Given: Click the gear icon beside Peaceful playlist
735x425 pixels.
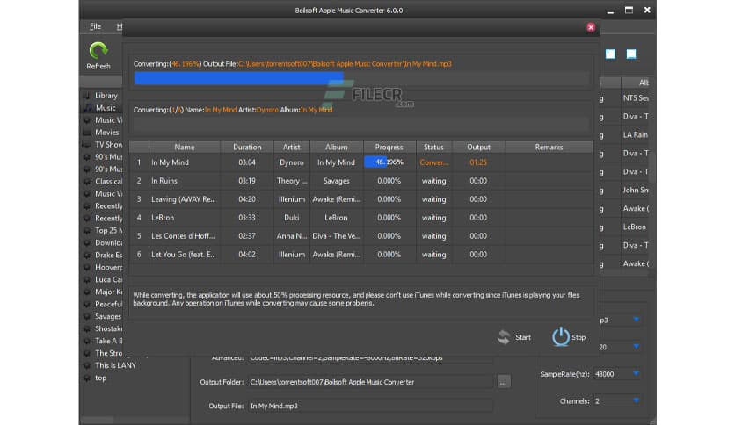Looking at the screenshot, I should (x=87, y=304).
